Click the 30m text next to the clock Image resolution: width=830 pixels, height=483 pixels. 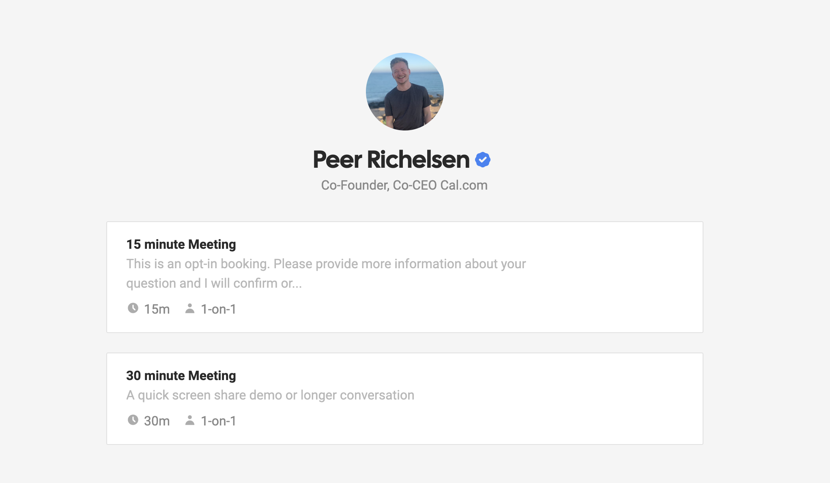click(157, 421)
